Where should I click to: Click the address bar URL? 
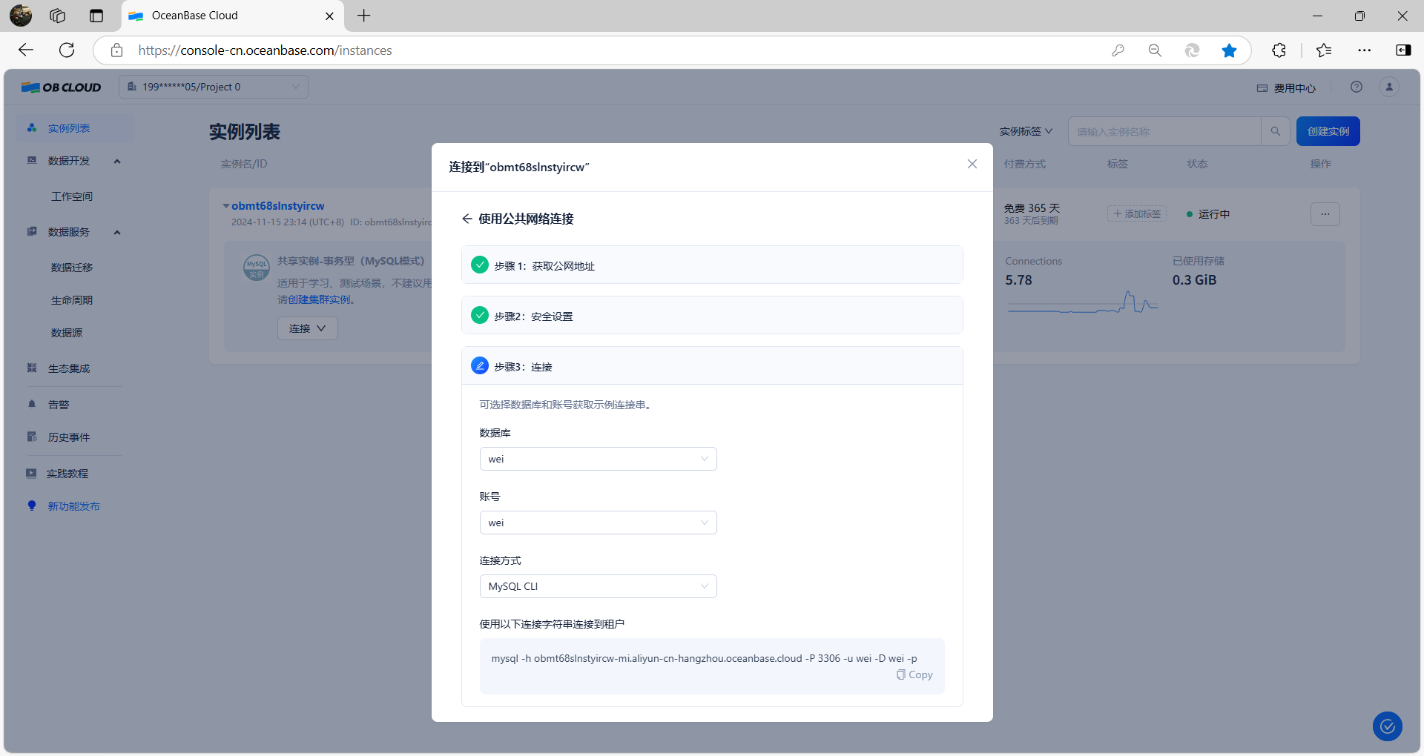pos(265,50)
